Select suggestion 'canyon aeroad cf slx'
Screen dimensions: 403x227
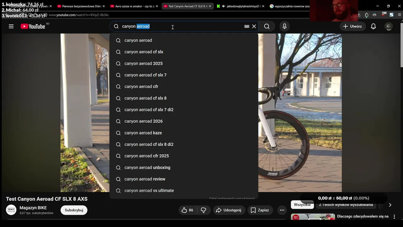point(184,52)
